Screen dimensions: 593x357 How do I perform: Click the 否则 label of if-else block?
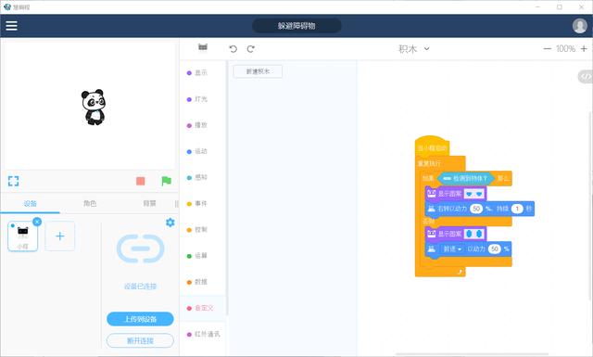pos(428,221)
